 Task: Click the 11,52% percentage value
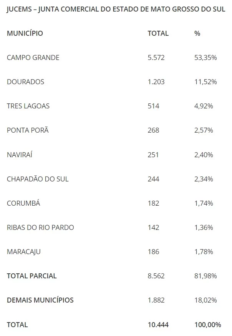pyautogui.click(x=205, y=82)
